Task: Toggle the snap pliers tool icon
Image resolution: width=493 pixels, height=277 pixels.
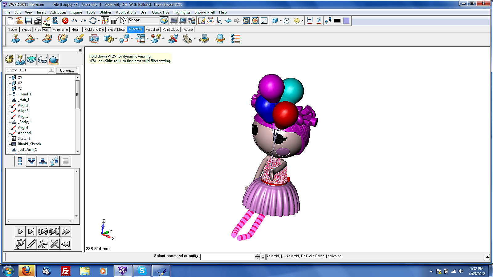Action: [x=105, y=21]
